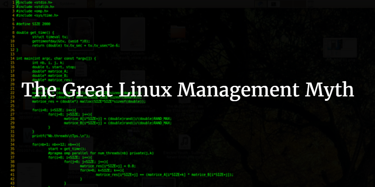Click the "for(k=0; k<SIZE; k++){" line

[102, 170]
